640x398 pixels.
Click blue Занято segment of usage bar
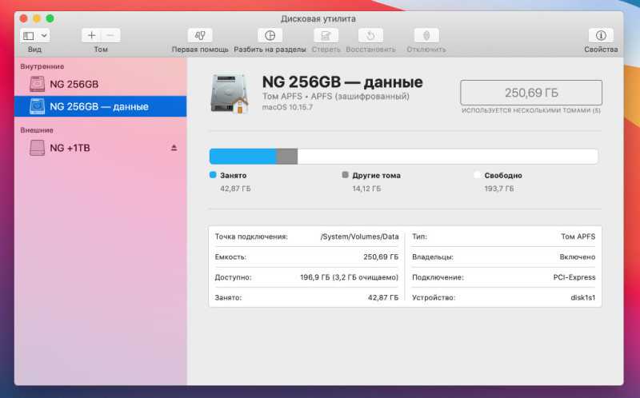(243, 157)
